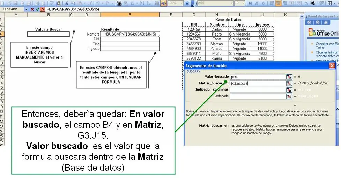The image size is (341, 179).
Task: Expand the Borders dropdown arrow
Action: point(334,3)
